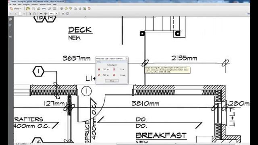Open the Create PDF button
The width and height of the screenshot is (258, 145).
pyautogui.click(x=16, y=8)
